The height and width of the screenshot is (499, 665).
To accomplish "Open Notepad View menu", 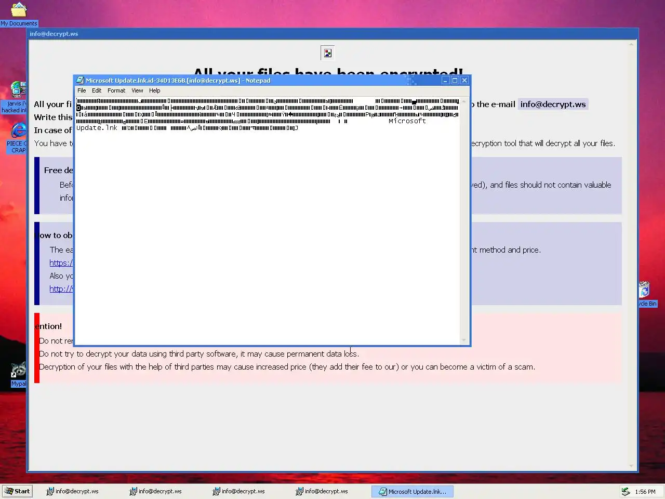I will (x=137, y=90).
